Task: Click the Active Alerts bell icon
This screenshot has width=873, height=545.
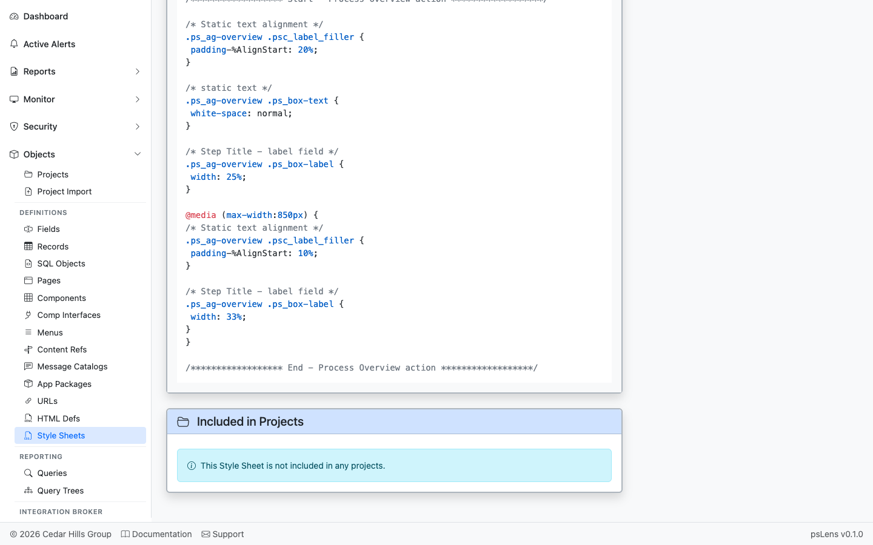Action: point(14,44)
